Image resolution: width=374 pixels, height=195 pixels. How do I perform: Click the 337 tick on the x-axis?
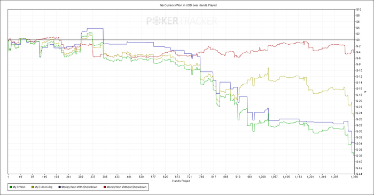click(x=93, y=177)
